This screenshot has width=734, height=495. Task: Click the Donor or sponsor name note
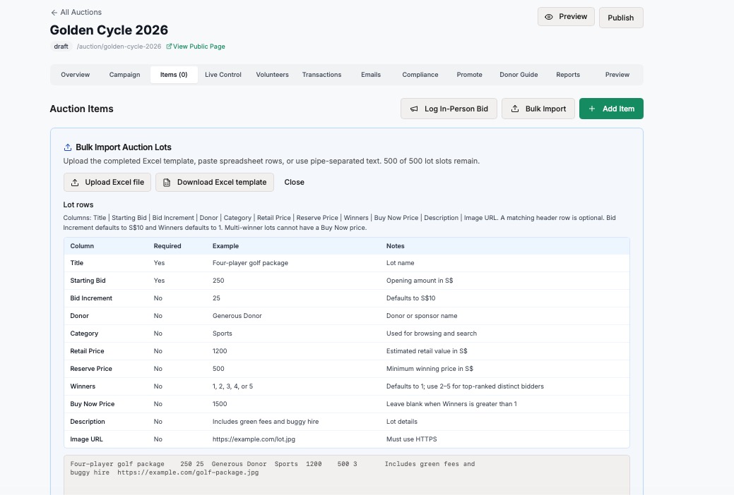point(422,316)
